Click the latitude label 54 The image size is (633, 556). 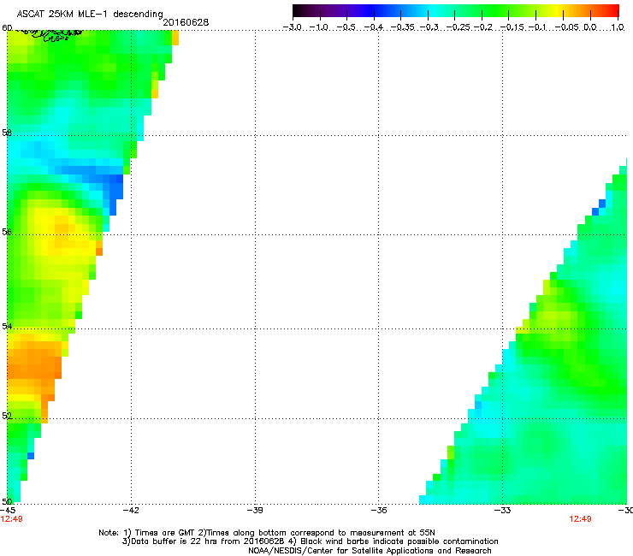click(7, 326)
